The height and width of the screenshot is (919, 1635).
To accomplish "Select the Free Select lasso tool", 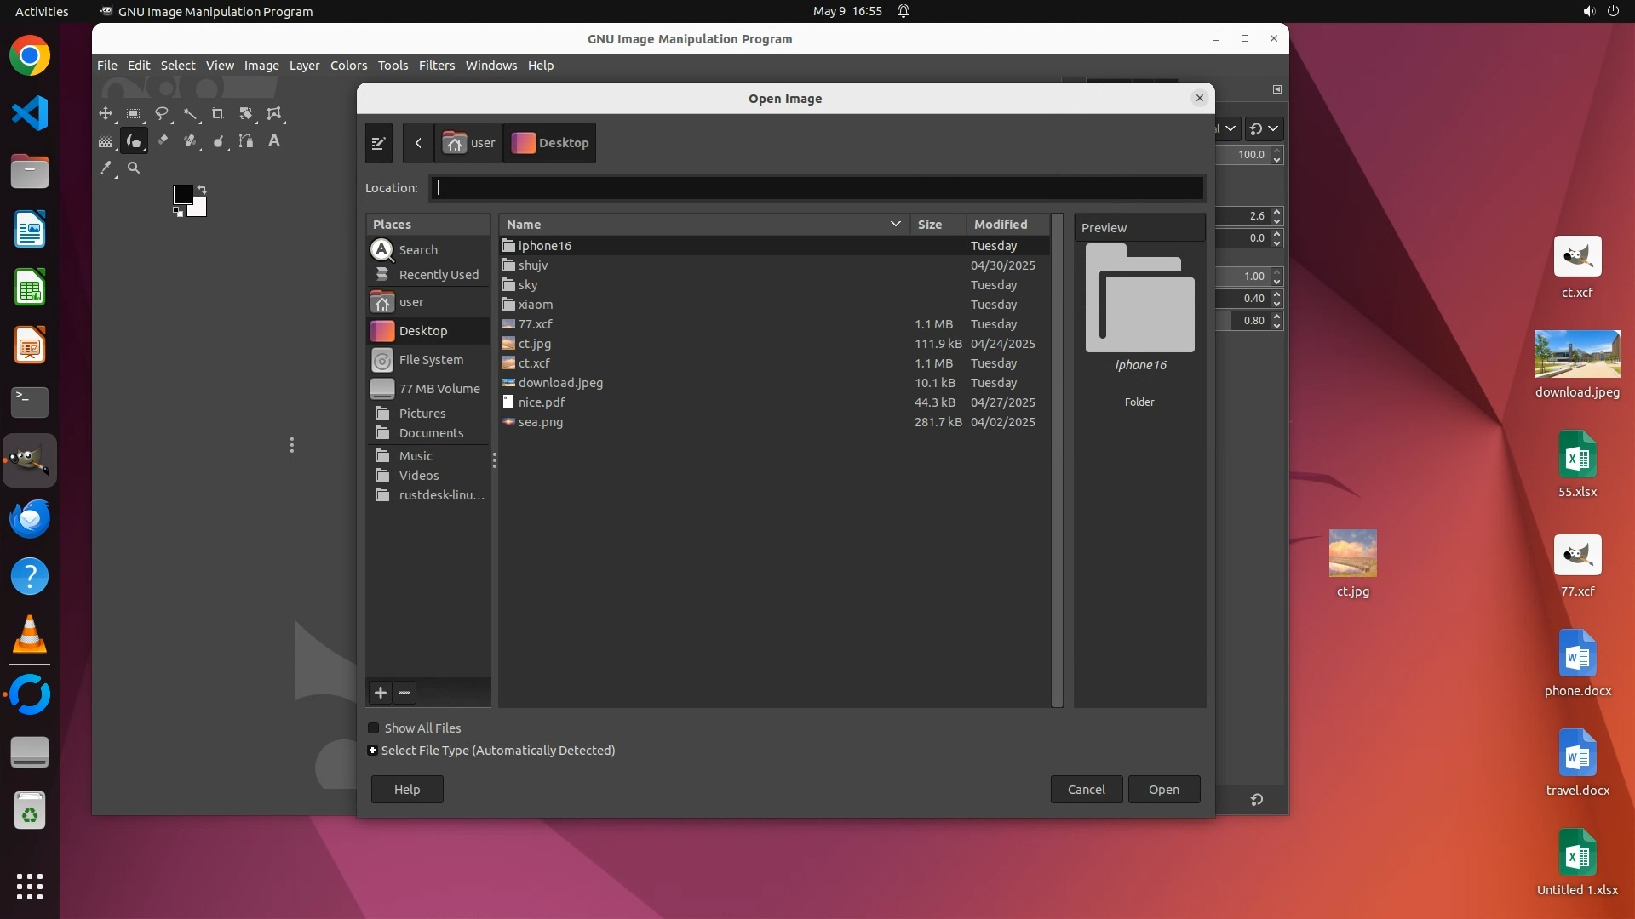I will (x=162, y=114).
